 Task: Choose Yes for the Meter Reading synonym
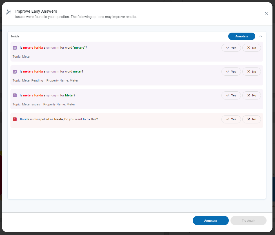[x=231, y=72]
